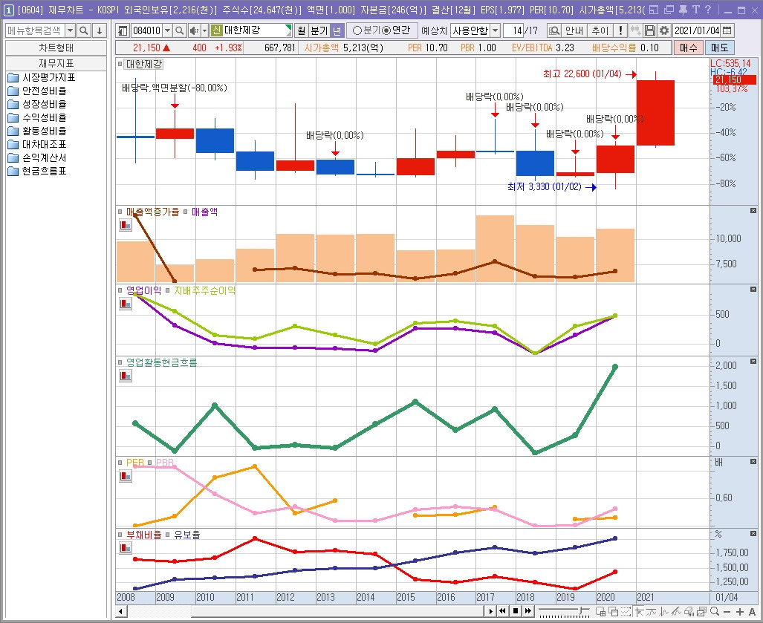Open the 수익성비율 folder in sidebar

[37, 117]
